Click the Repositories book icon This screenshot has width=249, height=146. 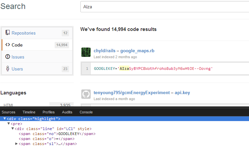point(8,33)
